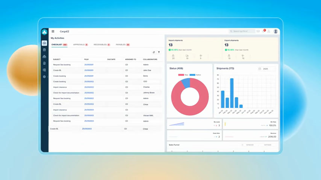This screenshot has width=321, height=180.
Task: Click collaborator name Vikram NWL
Action: (148, 115)
